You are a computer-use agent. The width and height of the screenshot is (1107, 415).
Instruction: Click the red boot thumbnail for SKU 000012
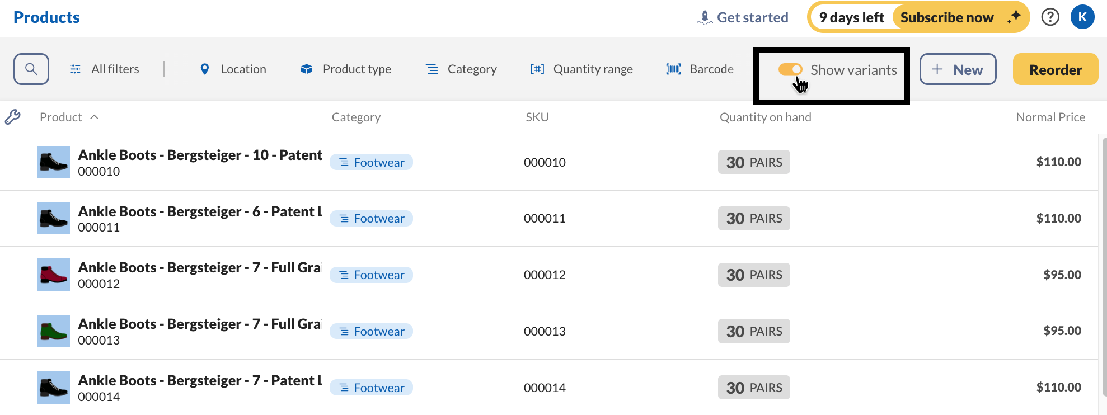click(54, 275)
